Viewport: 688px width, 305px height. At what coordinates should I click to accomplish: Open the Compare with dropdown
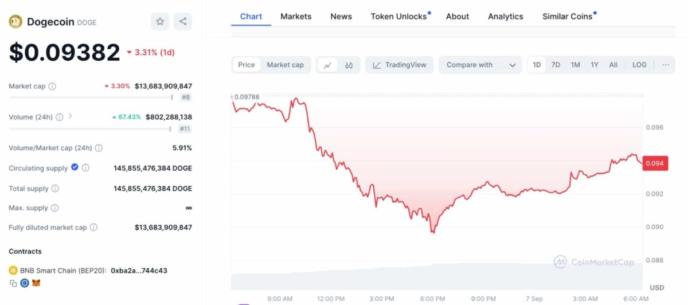(x=480, y=65)
